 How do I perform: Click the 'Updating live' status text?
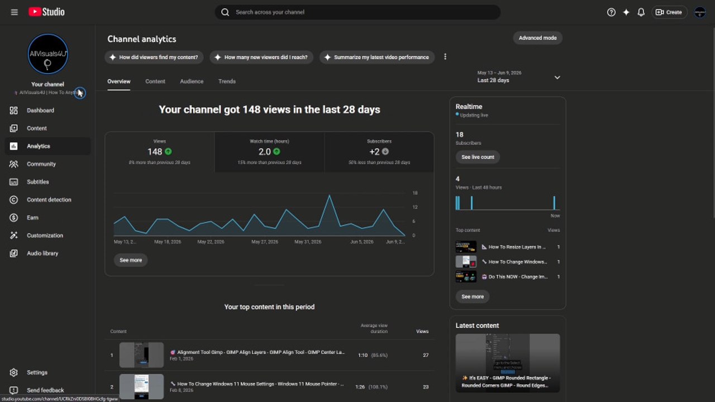pyautogui.click(x=474, y=115)
